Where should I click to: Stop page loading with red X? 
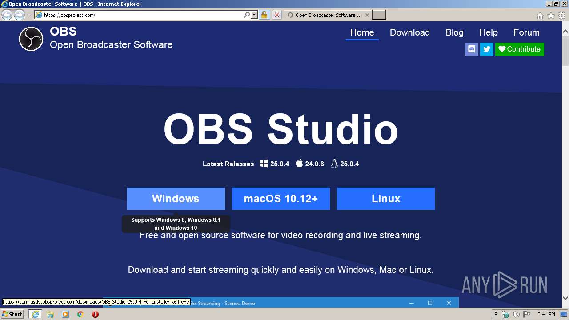tap(276, 15)
